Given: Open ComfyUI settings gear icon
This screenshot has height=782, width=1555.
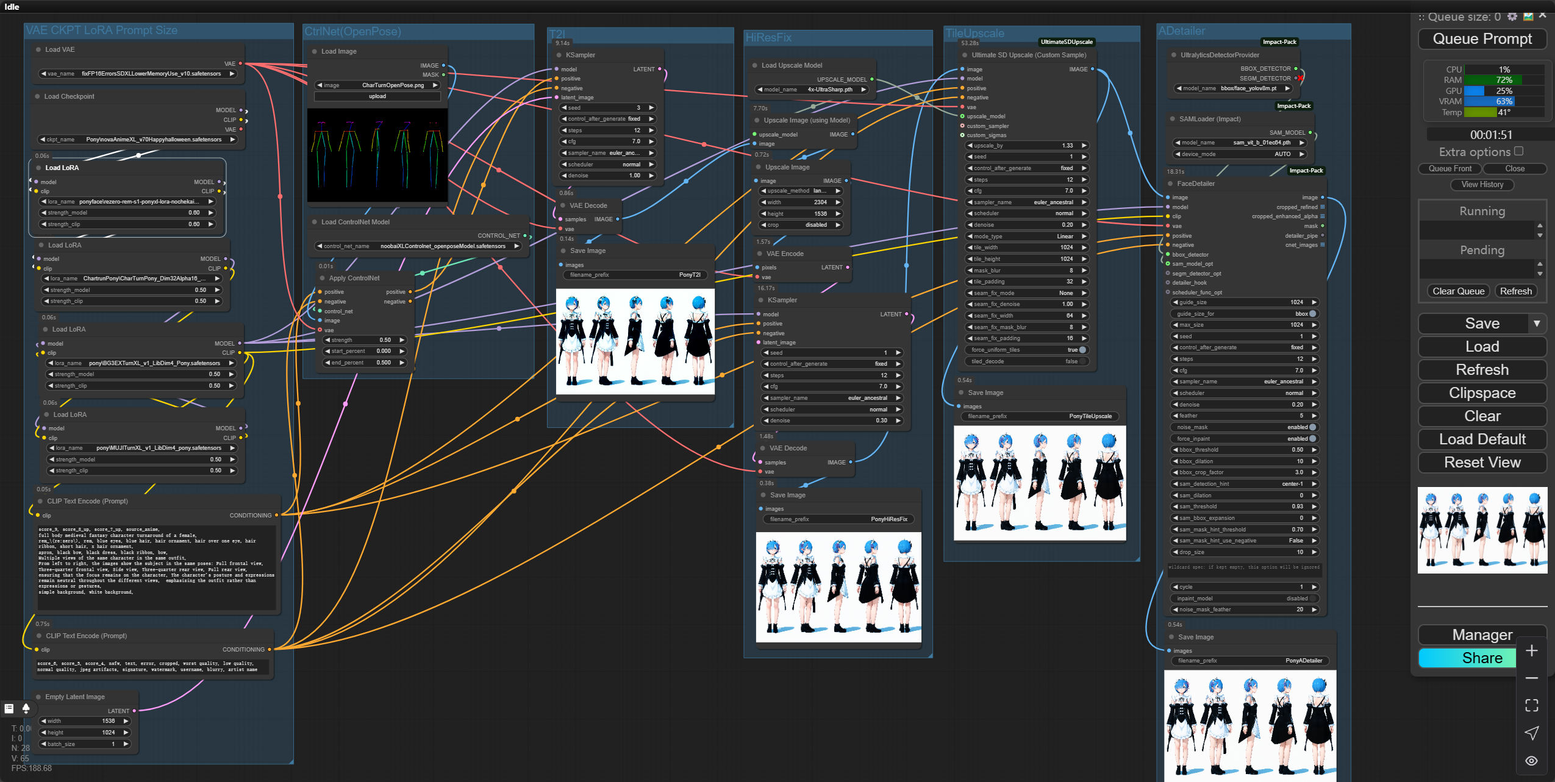Looking at the screenshot, I should pos(1512,17).
